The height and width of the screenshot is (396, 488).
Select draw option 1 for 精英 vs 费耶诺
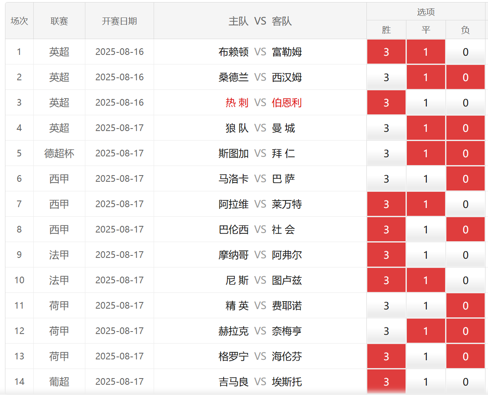coord(426,306)
